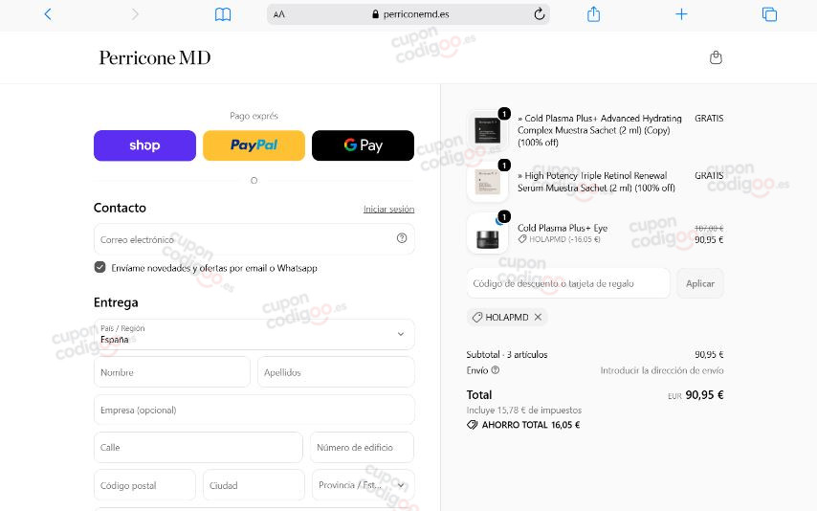Click the Calle input field
The width and height of the screenshot is (817, 511).
(198, 448)
